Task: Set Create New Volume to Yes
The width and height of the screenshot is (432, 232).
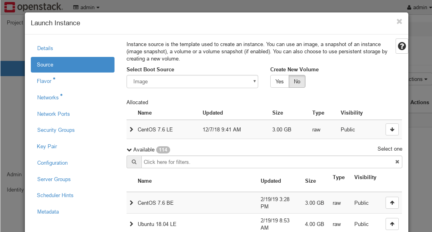Action: pyautogui.click(x=279, y=81)
